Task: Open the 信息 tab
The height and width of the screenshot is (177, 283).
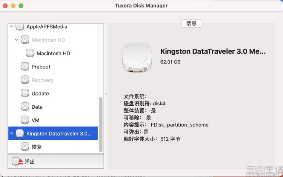Action: tap(191, 23)
